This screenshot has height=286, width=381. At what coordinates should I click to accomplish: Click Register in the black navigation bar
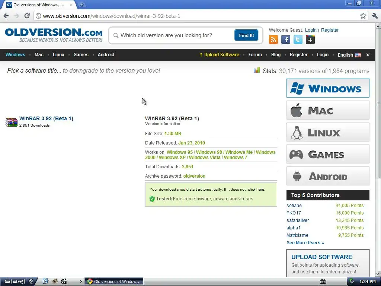pos(299,55)
